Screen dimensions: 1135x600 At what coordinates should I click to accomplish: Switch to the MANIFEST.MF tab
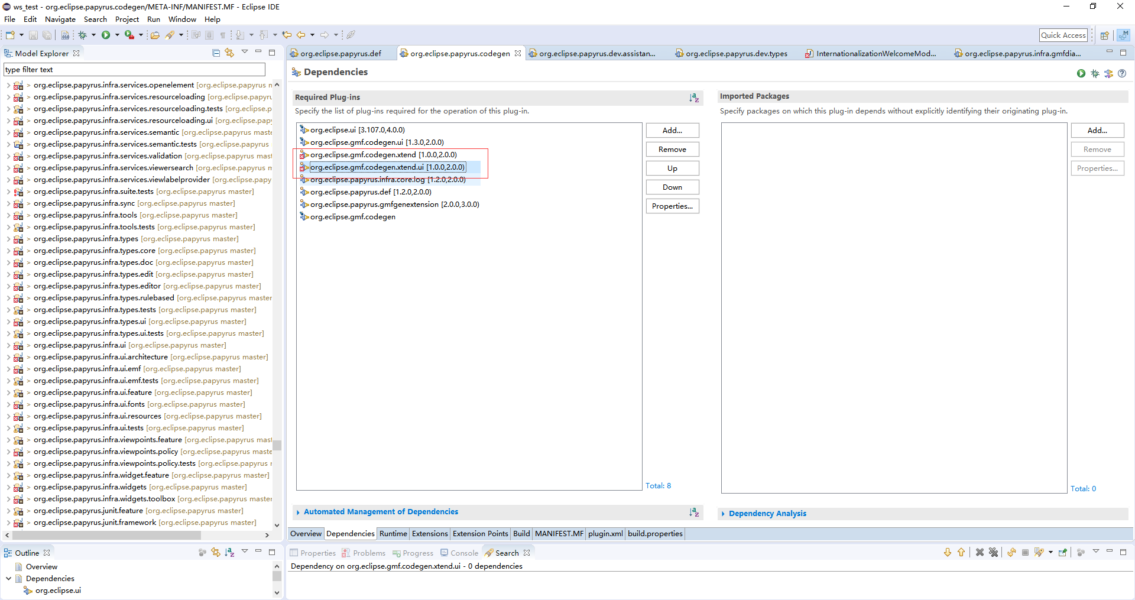coord(559,533)
